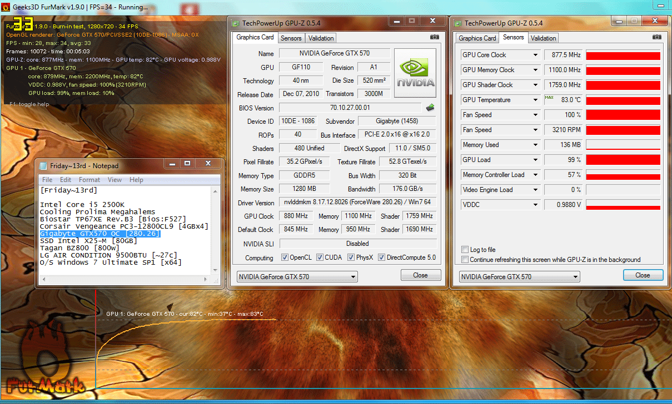Toggle the DirectCompute 5.0 checkbox
This screenshot has width=672, height=404.
tap(381, 257)
